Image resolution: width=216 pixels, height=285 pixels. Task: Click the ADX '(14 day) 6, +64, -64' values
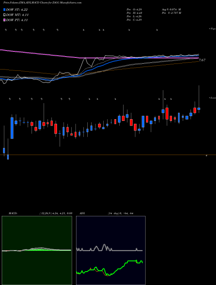click(x=121, y=213)
